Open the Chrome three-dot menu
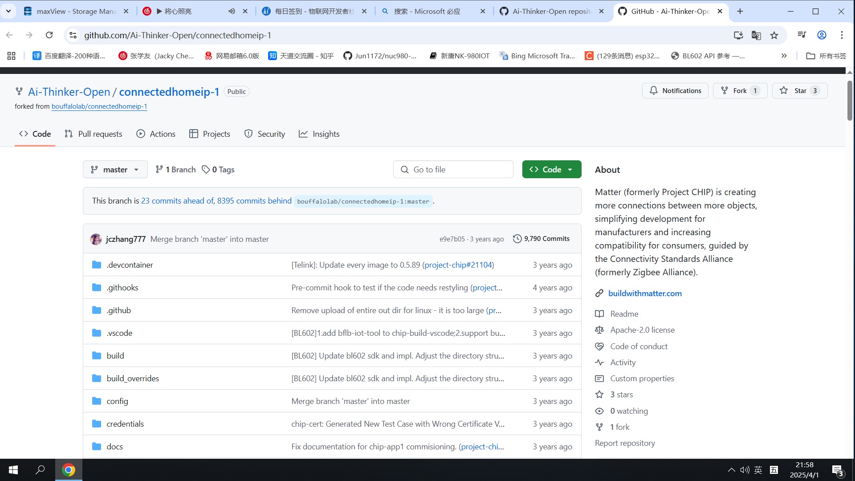Image resolution: width=855 pixels, height=481 pixels. tap(842, 35)
